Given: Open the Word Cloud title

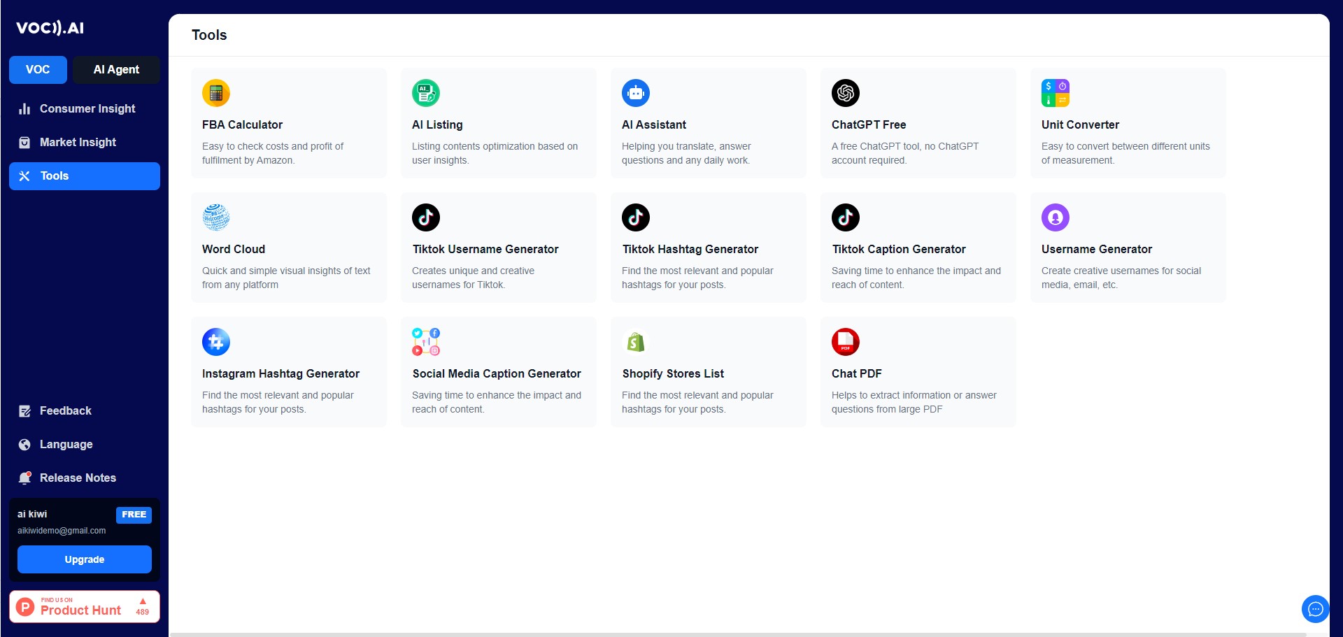Looking at the screenshot, I should pos(234,249).
